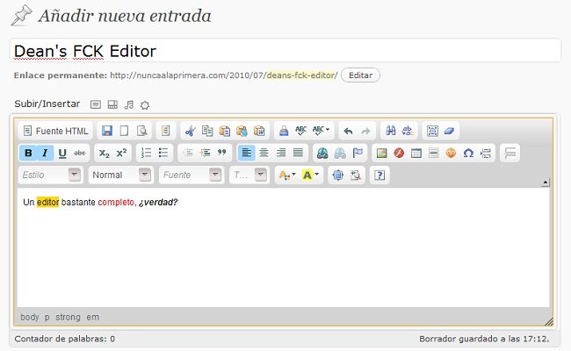This screenshot has height=351, width=571.
Task: Collapse the toolbar with the small arrow
Action: pyautogui.click(x=546, y=183)
